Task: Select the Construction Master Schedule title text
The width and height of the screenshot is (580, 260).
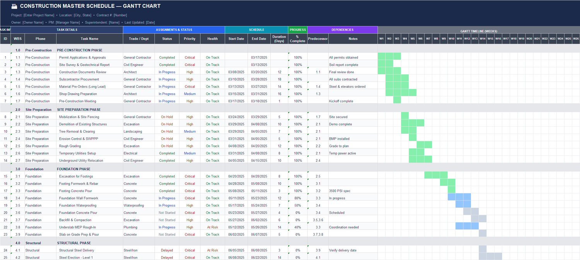Action: [90, 6]
